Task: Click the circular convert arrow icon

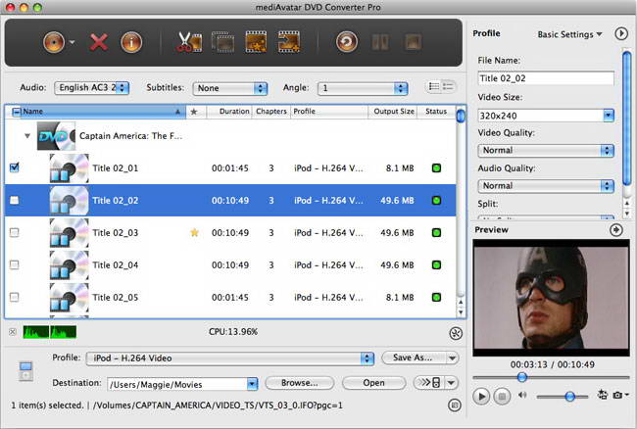Action: tap(345, 42)
